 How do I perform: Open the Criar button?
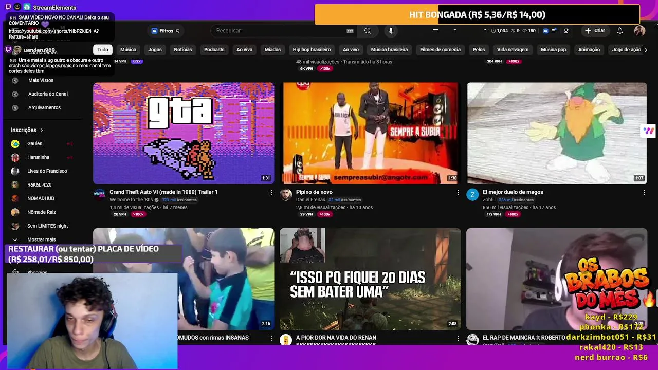click(x=595, y=31)
